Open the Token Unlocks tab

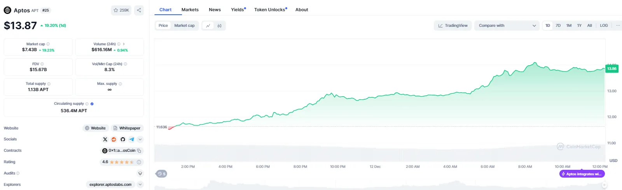[271, 10]
